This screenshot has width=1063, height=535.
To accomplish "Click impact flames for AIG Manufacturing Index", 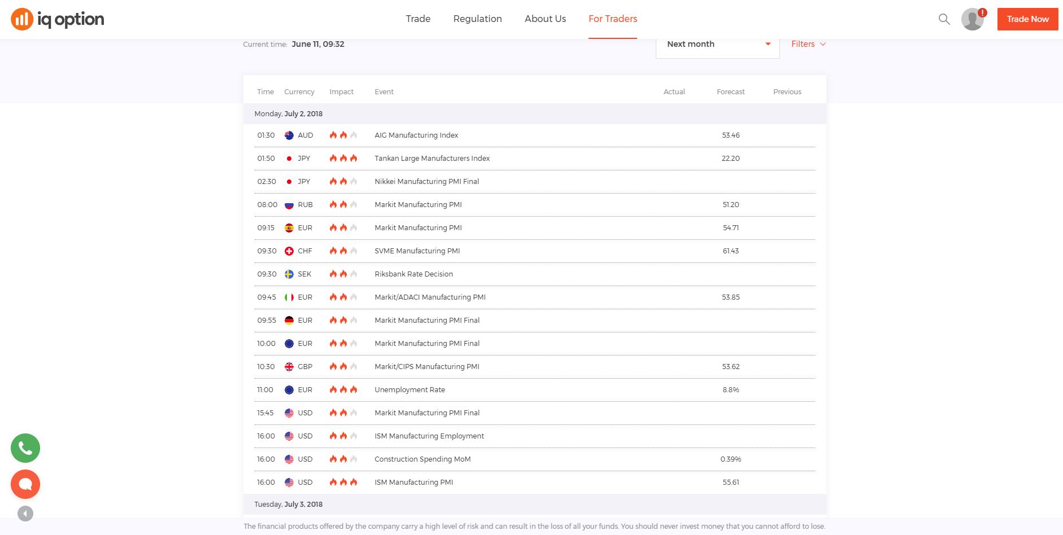I will pyautogui.click(x=343, y=135).
